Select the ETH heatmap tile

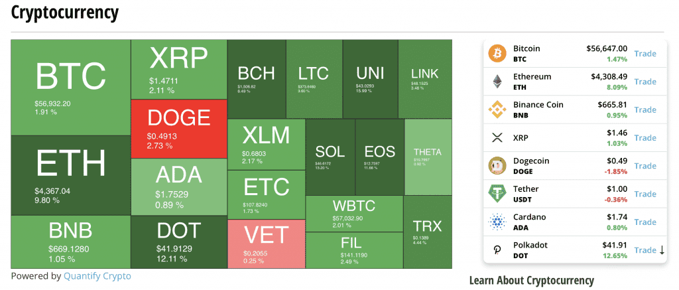coord(70,176)
